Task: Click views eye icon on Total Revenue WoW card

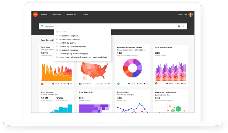Action: [167, 84]
